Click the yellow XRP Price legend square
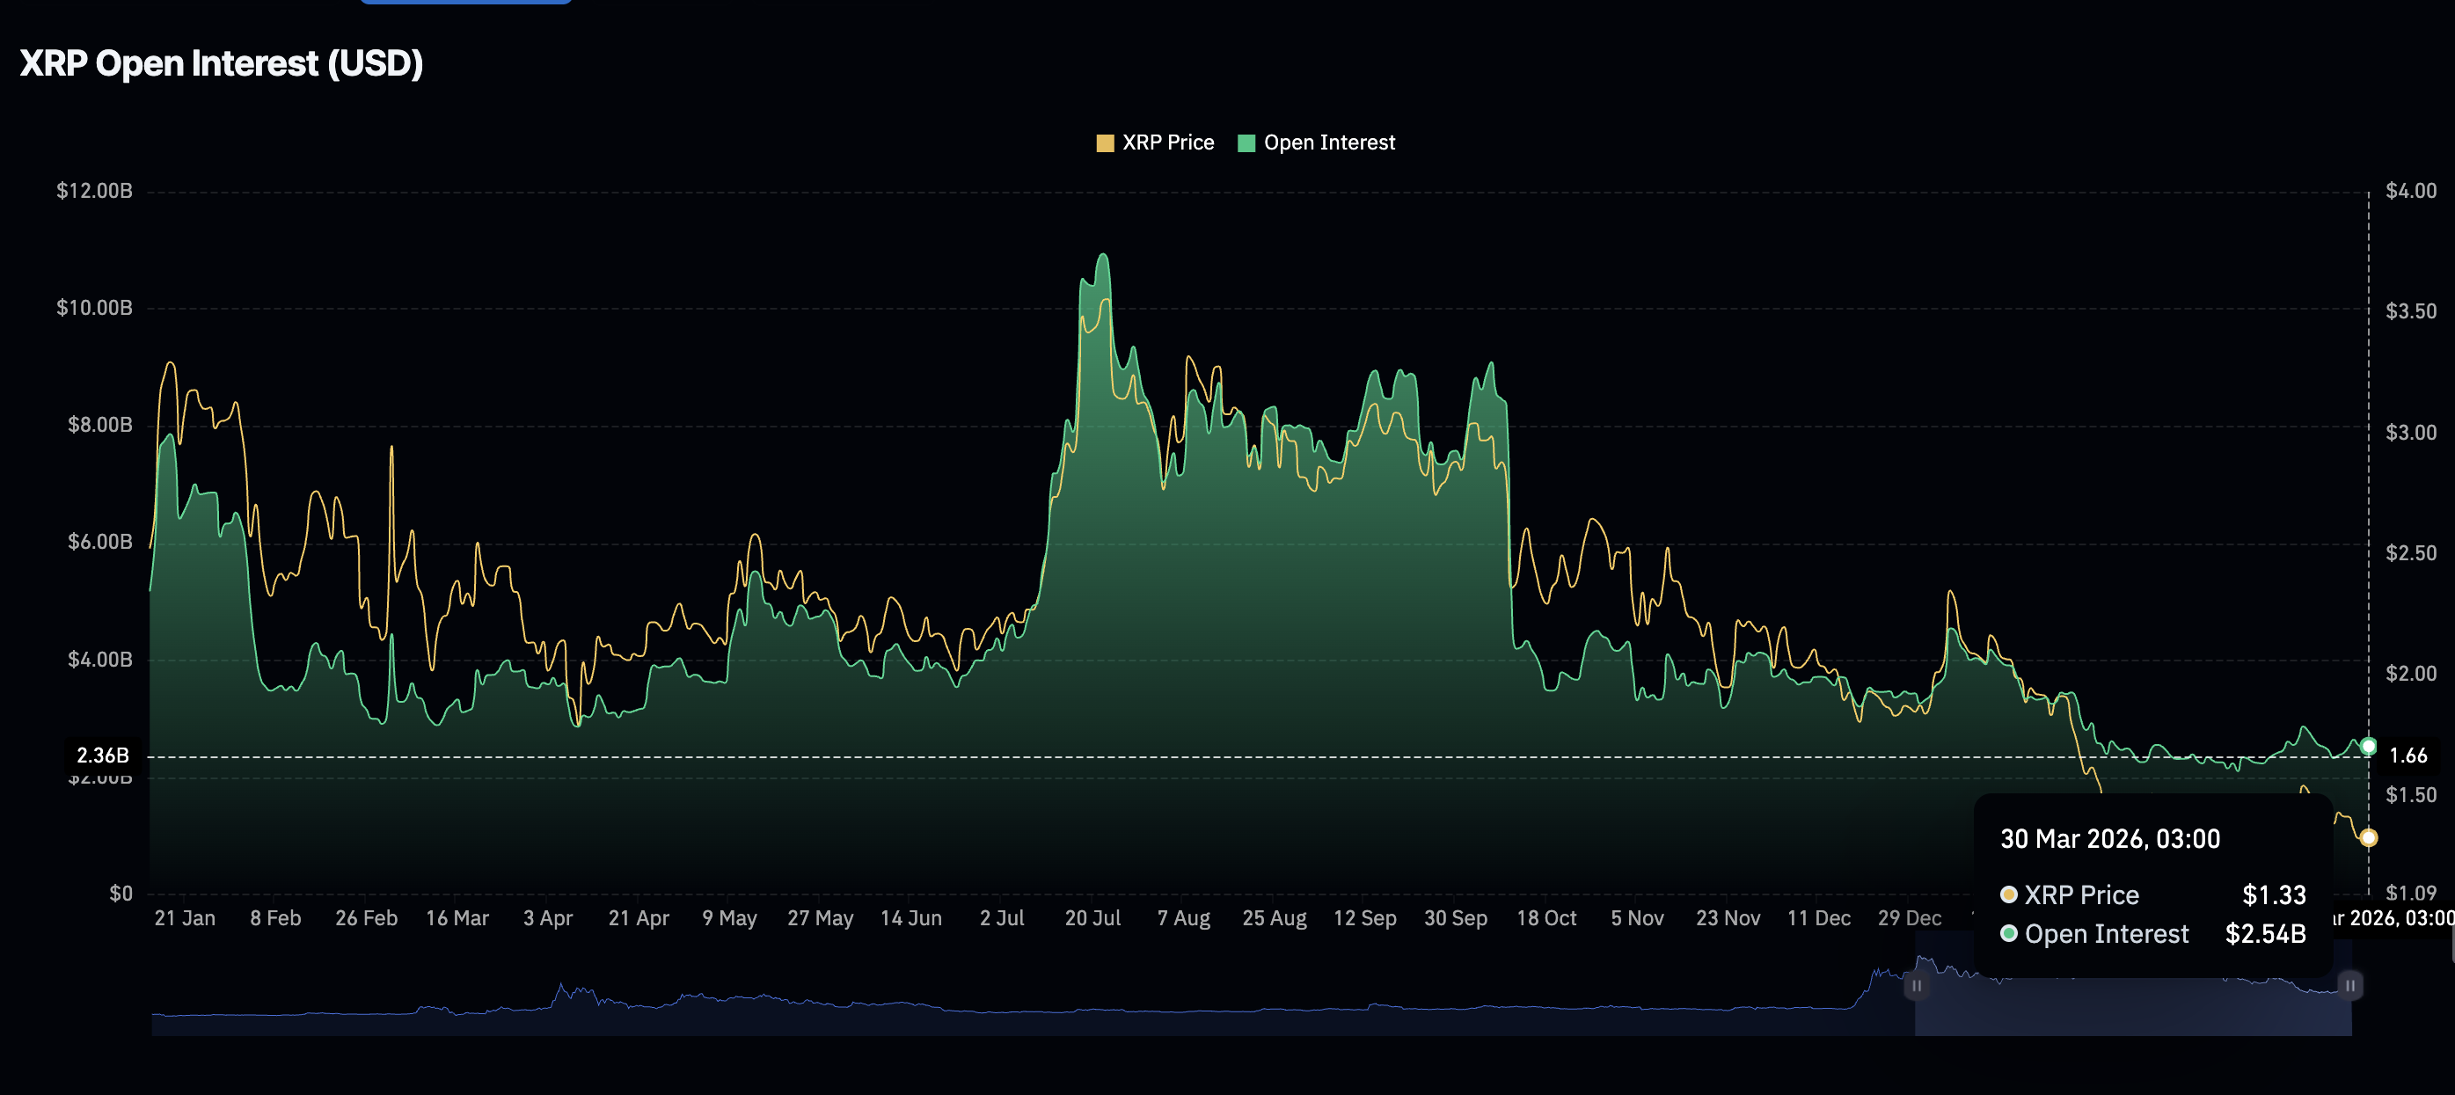This screenshot has width=2455, height=1095. [x=1105, y=143]
